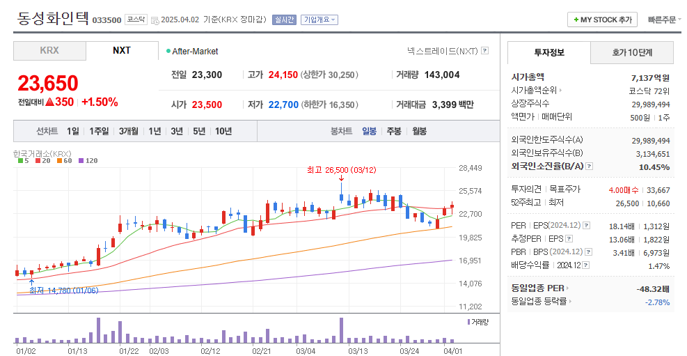Open help icon beside PER EPS(2024.12)
The image size is (687, 356).
[x=587, y=225]
